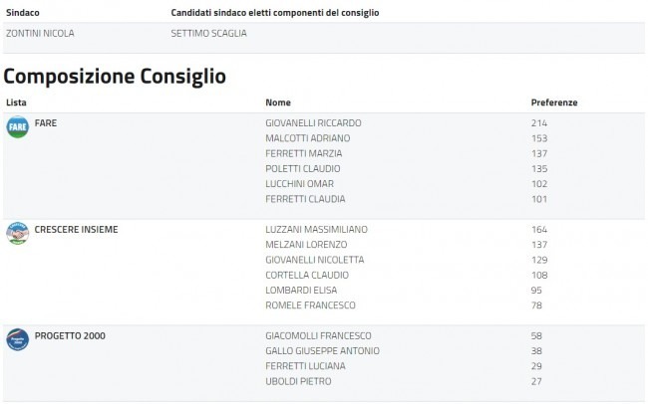Select the PROGETTO 2000 list name
Image resolution: width=648 pixels, height=404 pixels.
70,335
